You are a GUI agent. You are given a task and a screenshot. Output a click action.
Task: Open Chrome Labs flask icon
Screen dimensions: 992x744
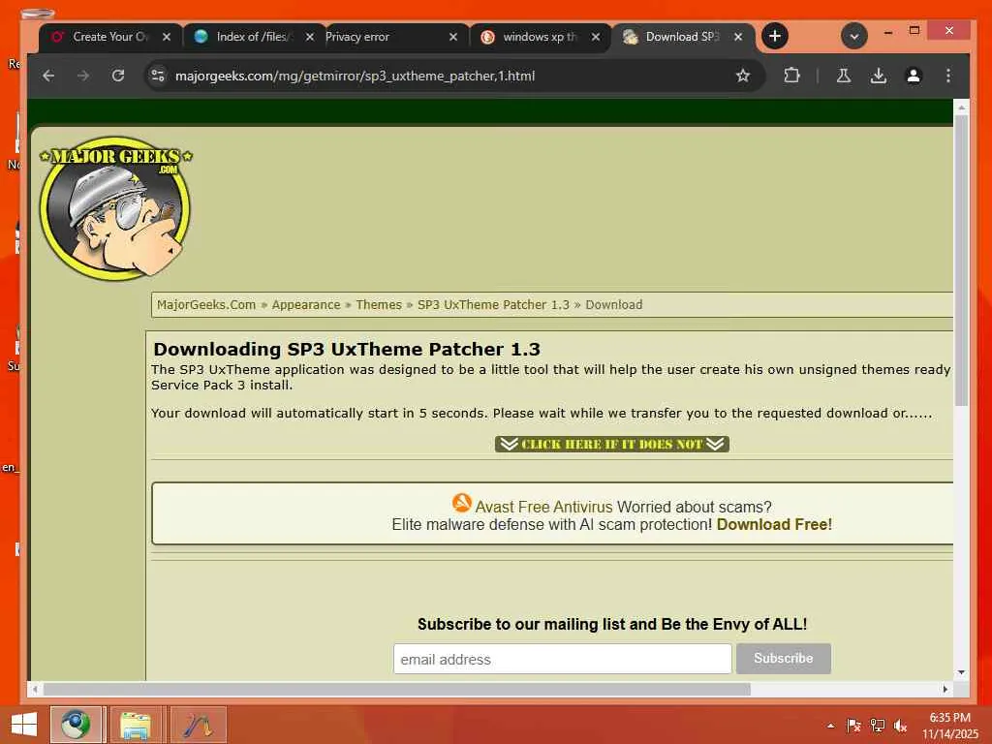pos(844,76)
